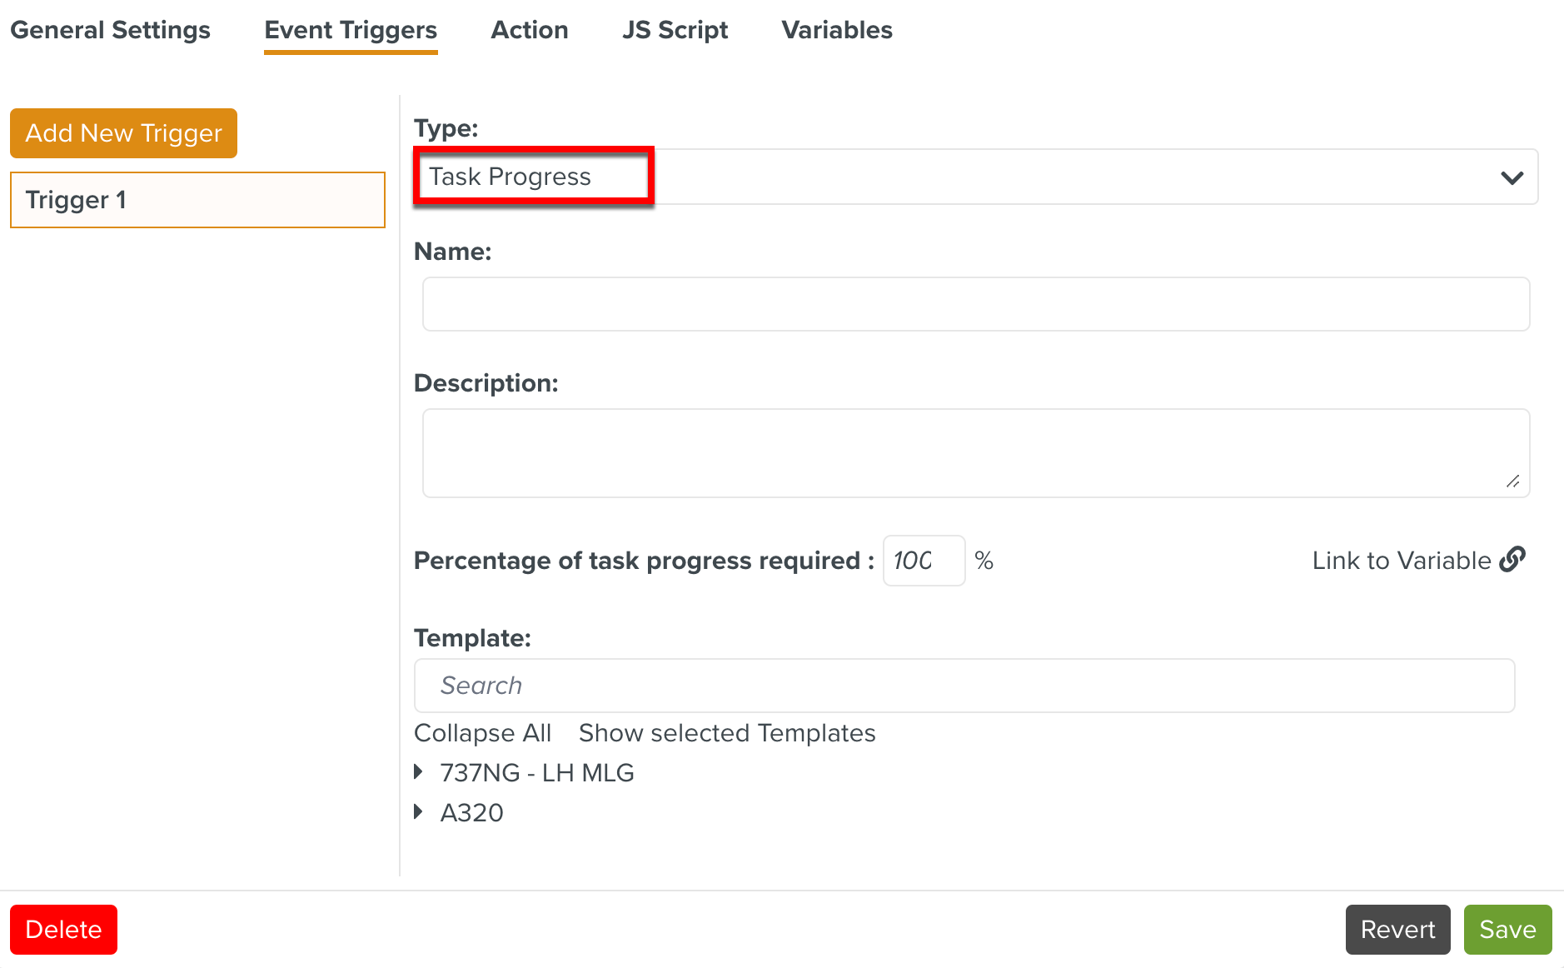Stay on the Event Triggers tab
Viewport: 1564px width, 968px height.
[351, 30]
